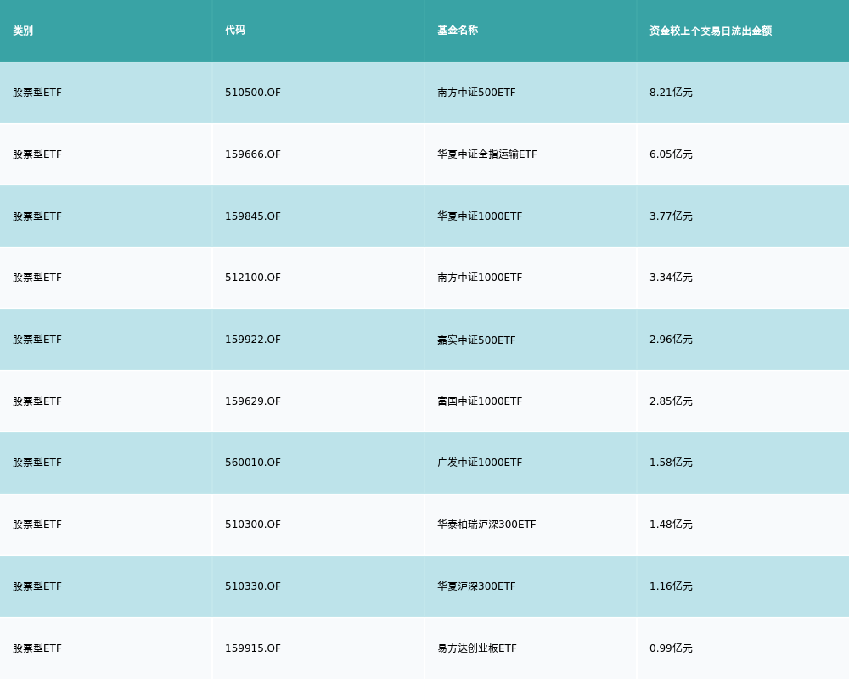Image resolution: width=849 pixels, height=679 pixels.
Task: Select code 510300.OF
Action: tap(253, 525)
